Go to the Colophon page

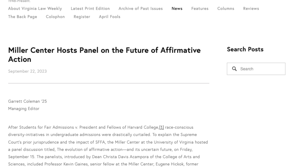pos(55,17)
